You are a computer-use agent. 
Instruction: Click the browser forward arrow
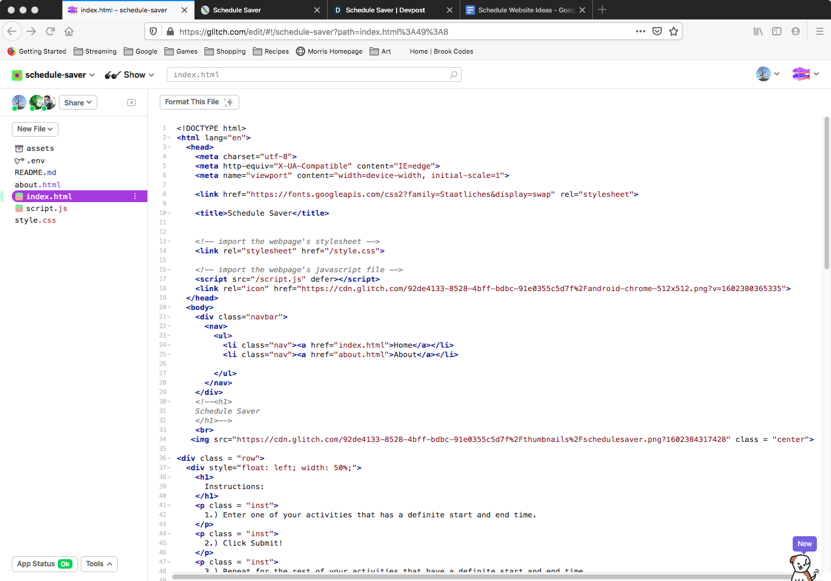(x=31, y=31)
